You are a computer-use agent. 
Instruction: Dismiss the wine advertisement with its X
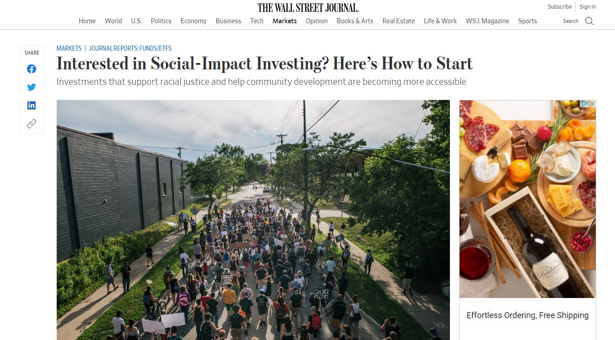tap(592, 104)
